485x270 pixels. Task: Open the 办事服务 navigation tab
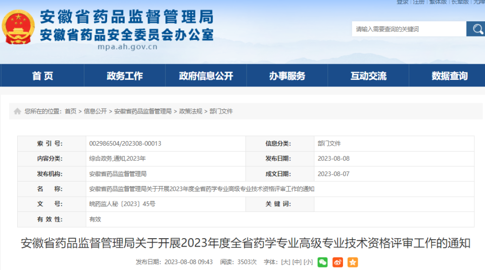coord(287,75)
